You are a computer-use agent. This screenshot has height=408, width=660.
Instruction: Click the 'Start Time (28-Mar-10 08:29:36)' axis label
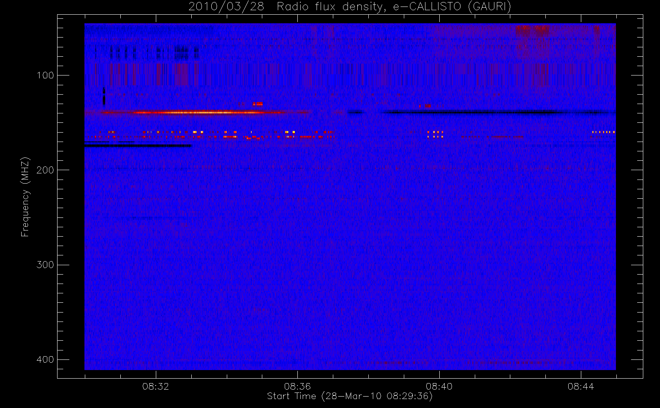350,396
